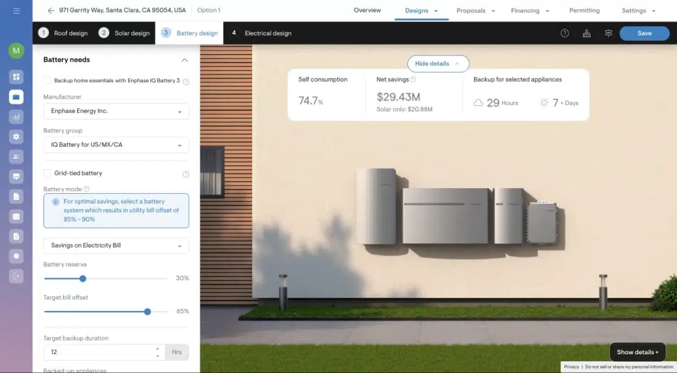Viewport: 677px width, 373px height.
Task: Open the Manufacturer dropdown
Action: [x=116, y=111]
